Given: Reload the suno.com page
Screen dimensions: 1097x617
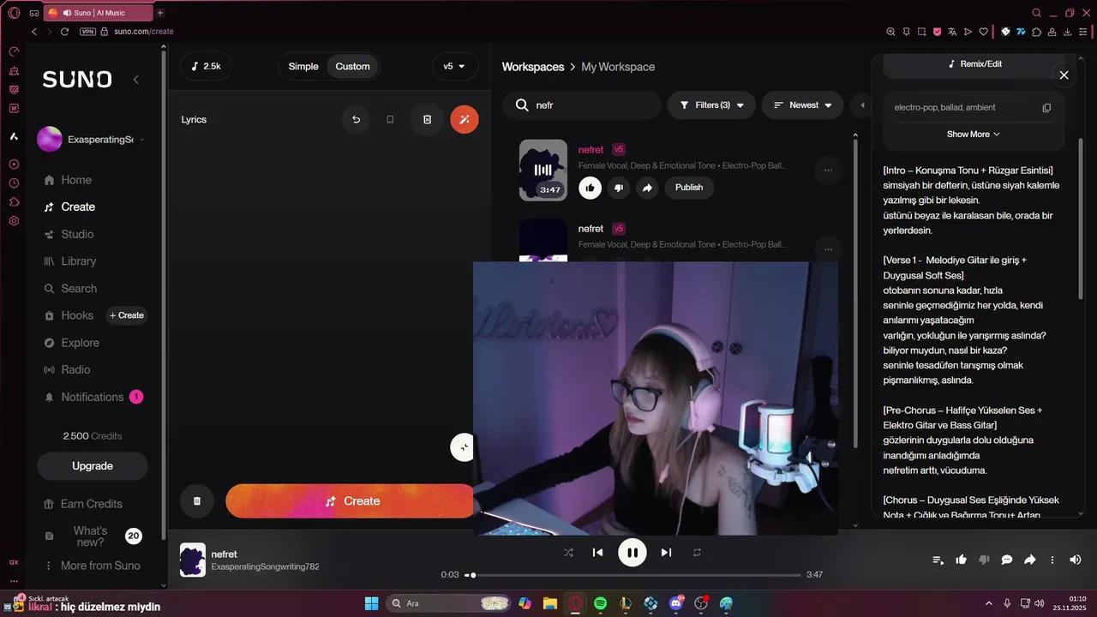Looking at the screenshot, I should pos(64,32).
